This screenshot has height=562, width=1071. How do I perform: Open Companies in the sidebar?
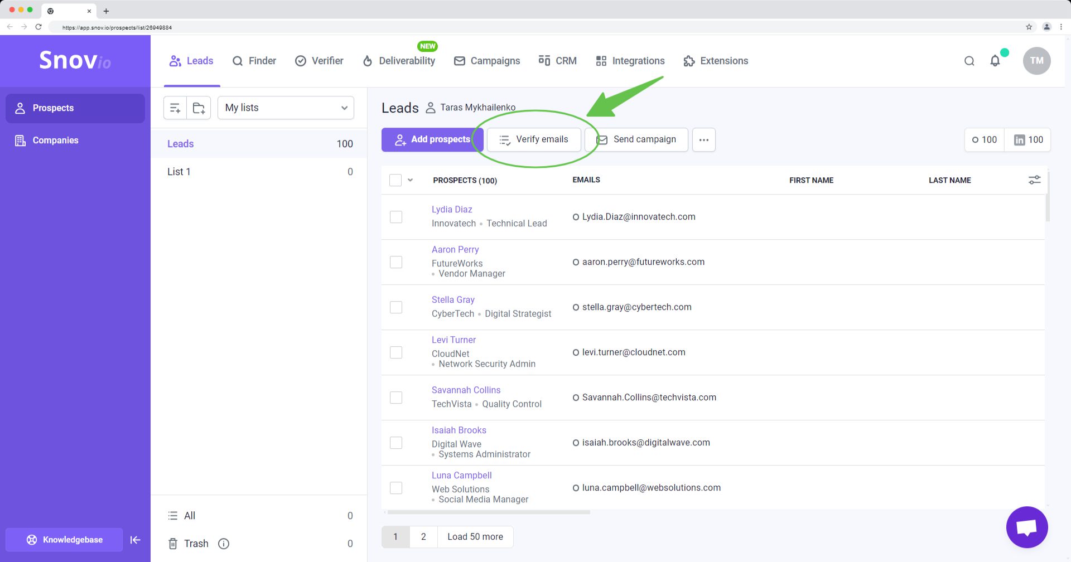point(55,140)
